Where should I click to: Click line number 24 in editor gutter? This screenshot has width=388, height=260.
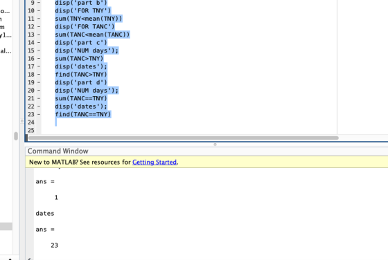pyautogui.click(x=31, y=122)
